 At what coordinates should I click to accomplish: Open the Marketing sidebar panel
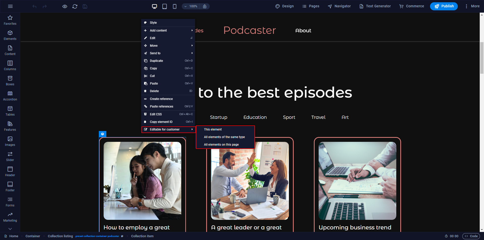pos(10,217)
